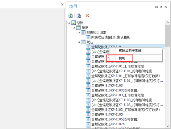Image resolution: width=171 pixels, height=129 pixels.
Task: Select 附表项目调整打印默认模板 item
Action: [x=111, y=37]
